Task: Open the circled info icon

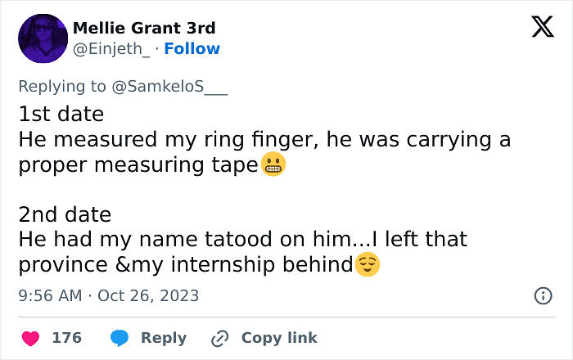Action: [543, 295]
